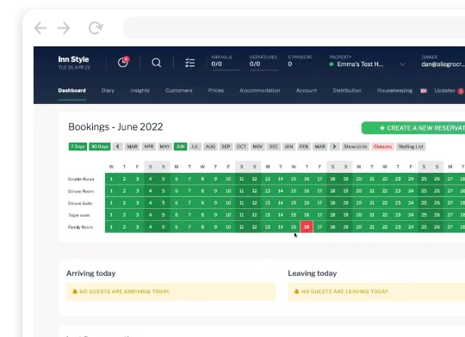
Task: Open Closures
Action: pyautogui.click(x=383, y=147)
